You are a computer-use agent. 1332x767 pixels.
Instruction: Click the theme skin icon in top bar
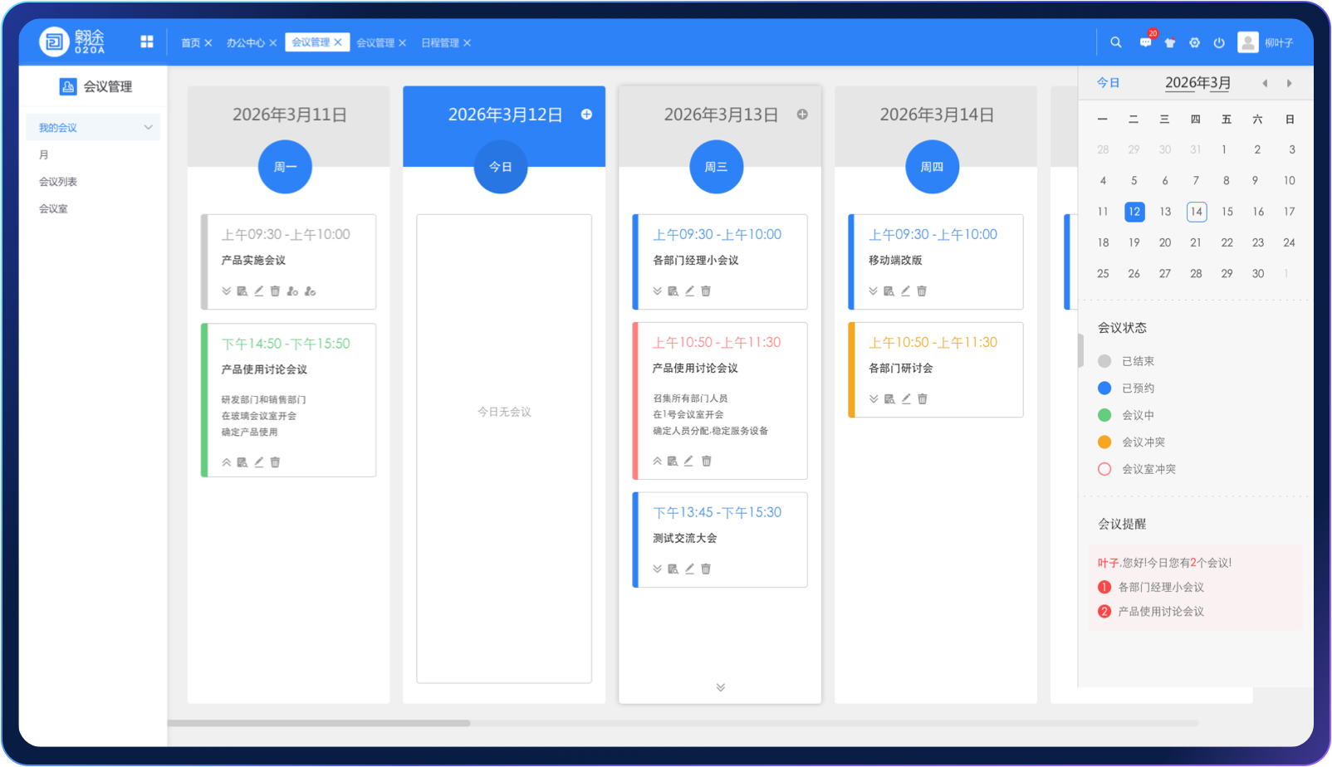[1170, 42]
